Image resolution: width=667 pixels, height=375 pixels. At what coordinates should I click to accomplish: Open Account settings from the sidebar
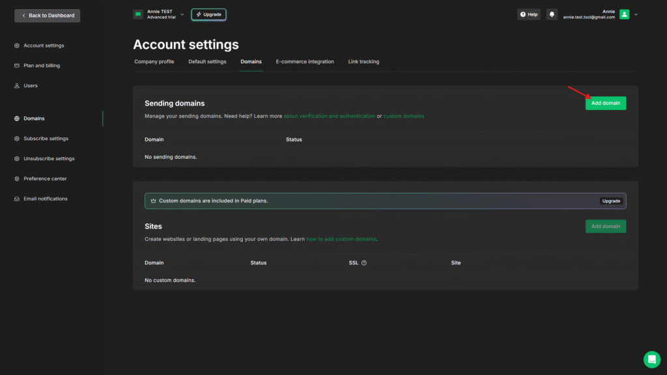coord(44,46)
